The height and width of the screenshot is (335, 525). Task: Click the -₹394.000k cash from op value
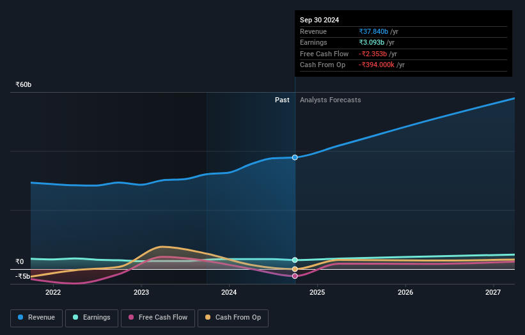(x=377, y=65)
